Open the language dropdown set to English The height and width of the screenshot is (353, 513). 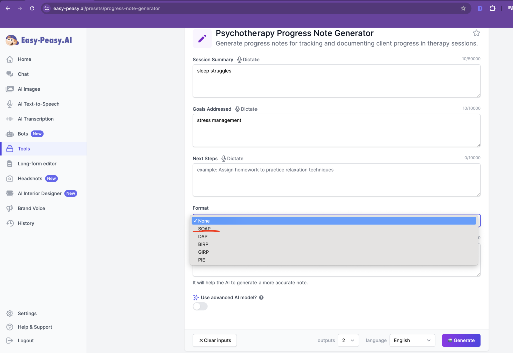point(412,340)
